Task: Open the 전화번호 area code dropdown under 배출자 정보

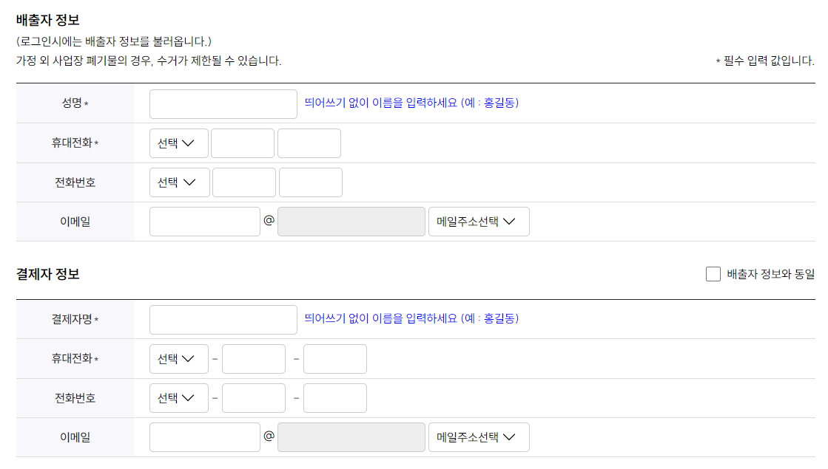Action: (x=178, y=182)
